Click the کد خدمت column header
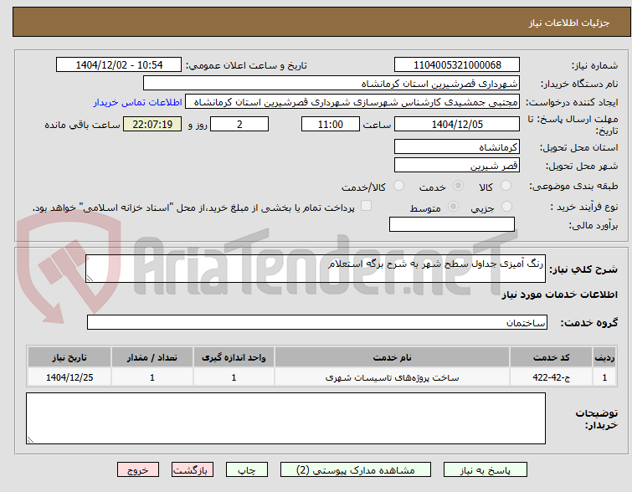The width and height of the screenshot is (632, 492). tap(551, 357)
